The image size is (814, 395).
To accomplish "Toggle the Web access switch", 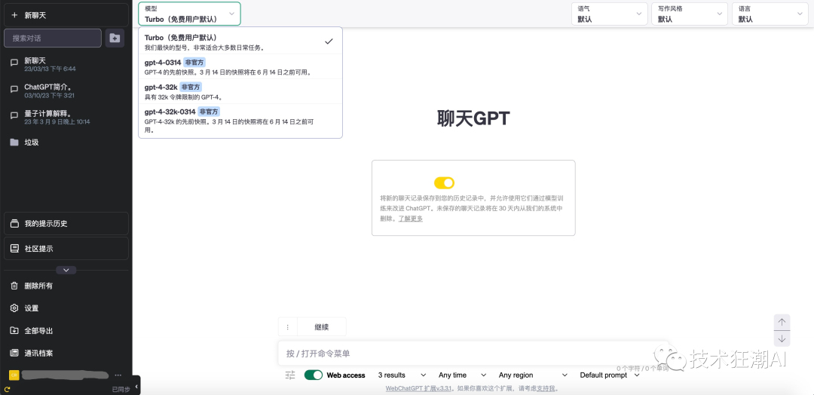I will point(314,375).
